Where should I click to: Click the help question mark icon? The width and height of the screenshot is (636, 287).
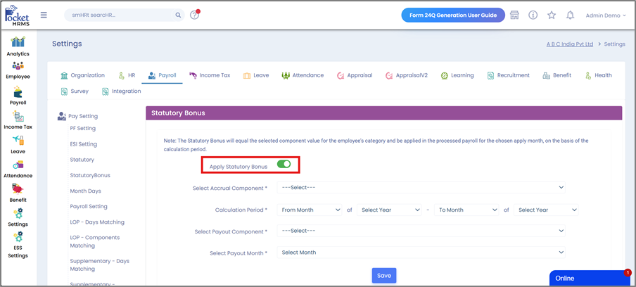pos(195,15)
